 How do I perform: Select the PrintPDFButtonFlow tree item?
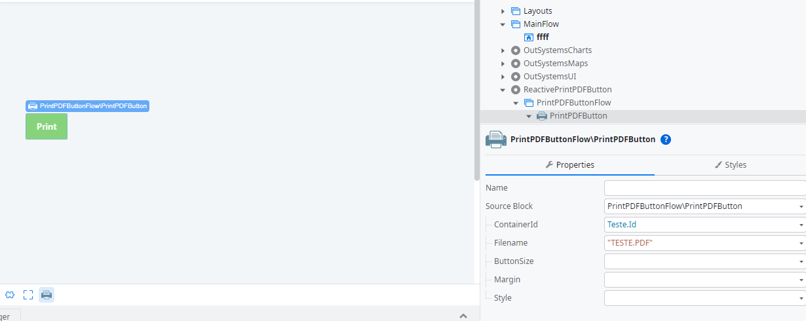574,103
